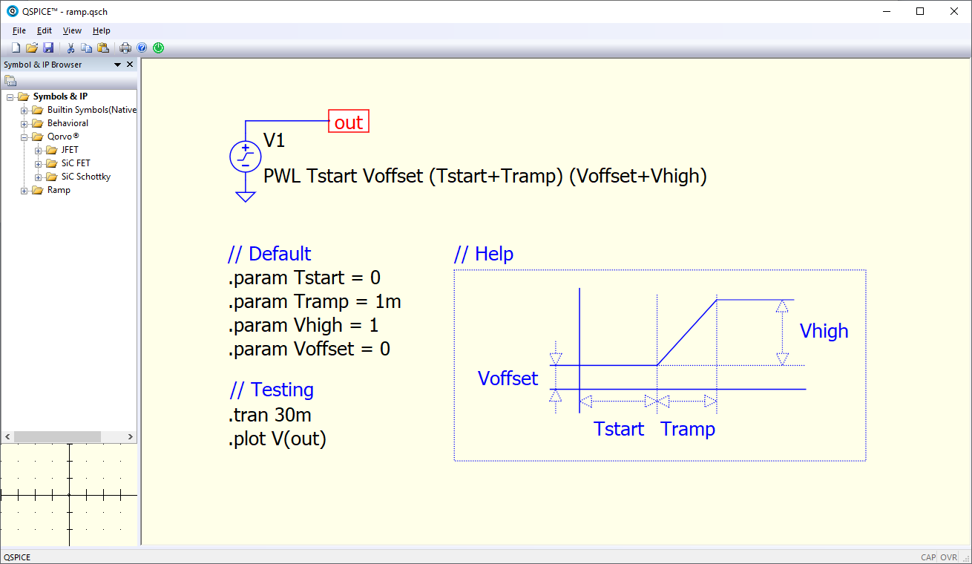972x564 pixels.
Task: Click the Open file toolbar icon
Action: coord(32,48)
